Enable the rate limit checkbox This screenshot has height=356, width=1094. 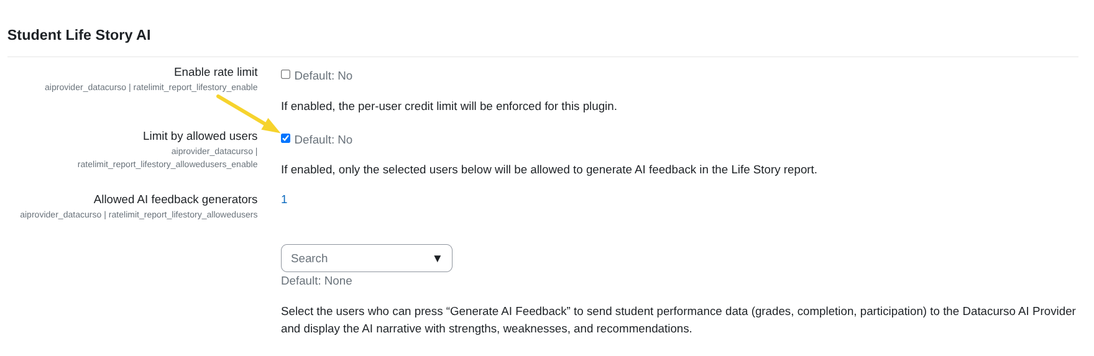coord(285,75)
